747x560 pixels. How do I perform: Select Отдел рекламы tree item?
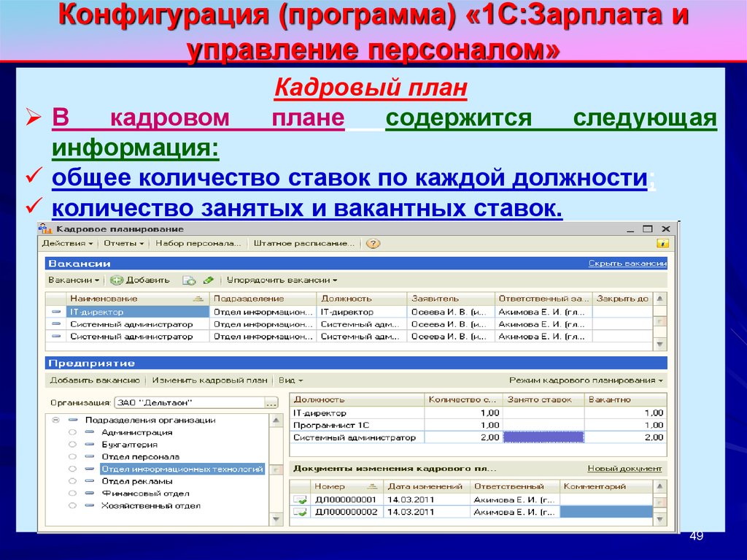(x=137, y=481)
